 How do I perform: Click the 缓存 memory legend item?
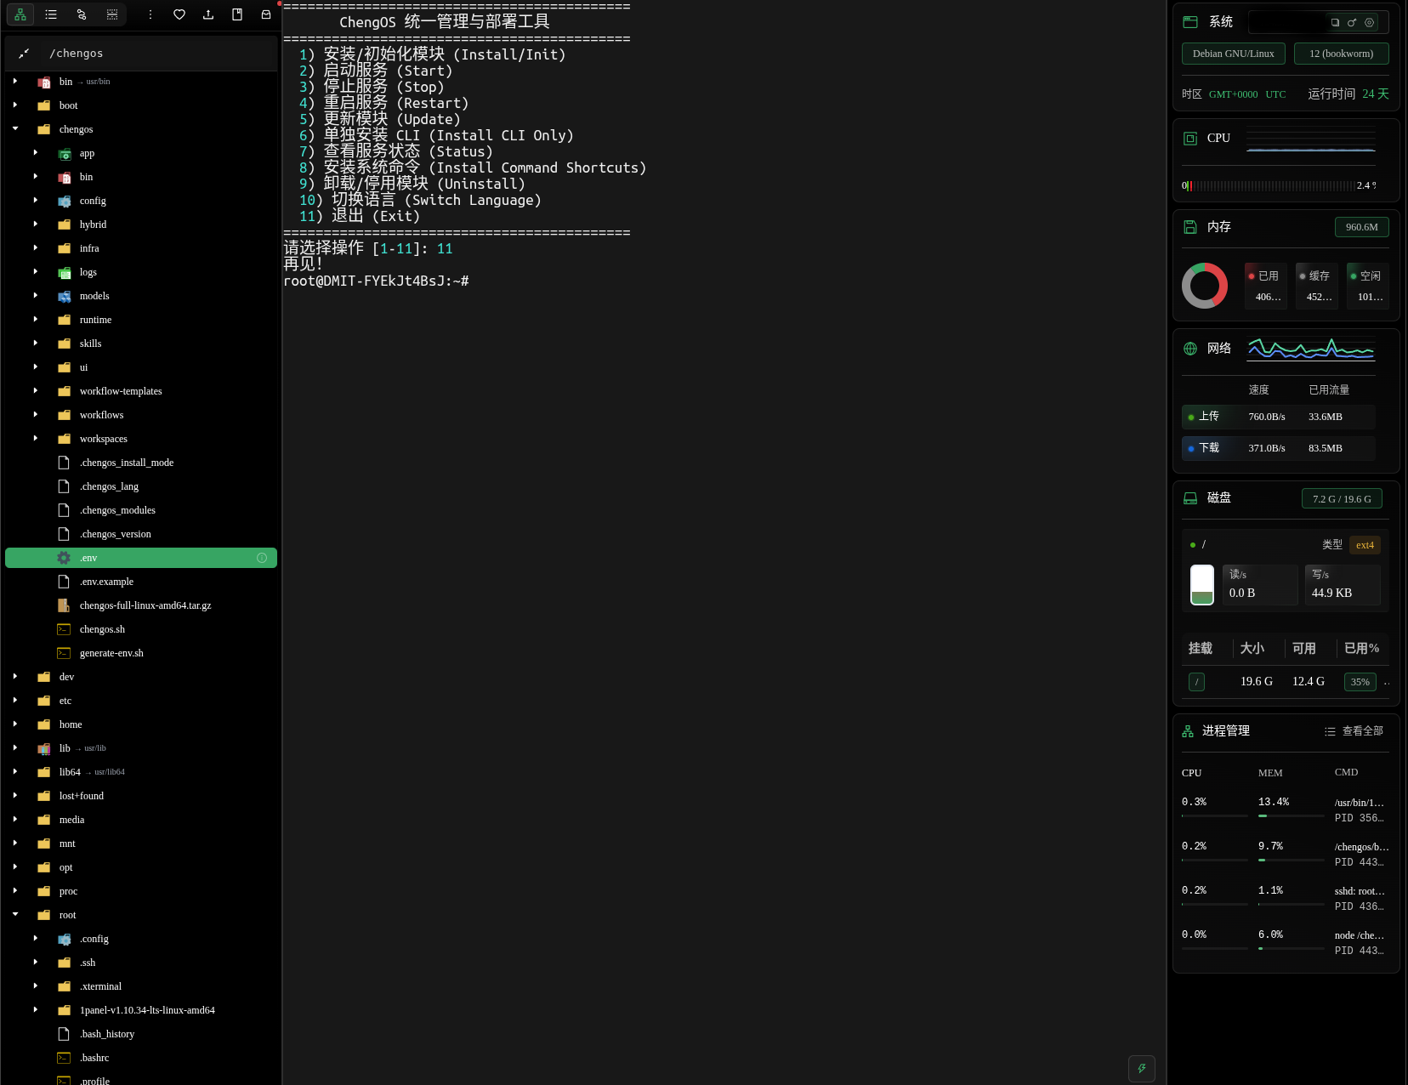tap(1317, 286)
